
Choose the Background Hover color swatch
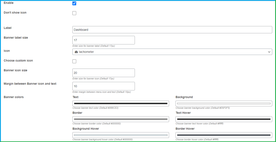point(121,135)
